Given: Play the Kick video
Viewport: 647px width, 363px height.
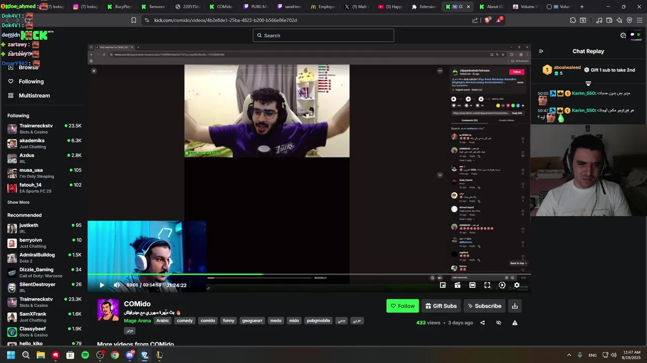Looking at the screenshot, I should tap(102, 285).
